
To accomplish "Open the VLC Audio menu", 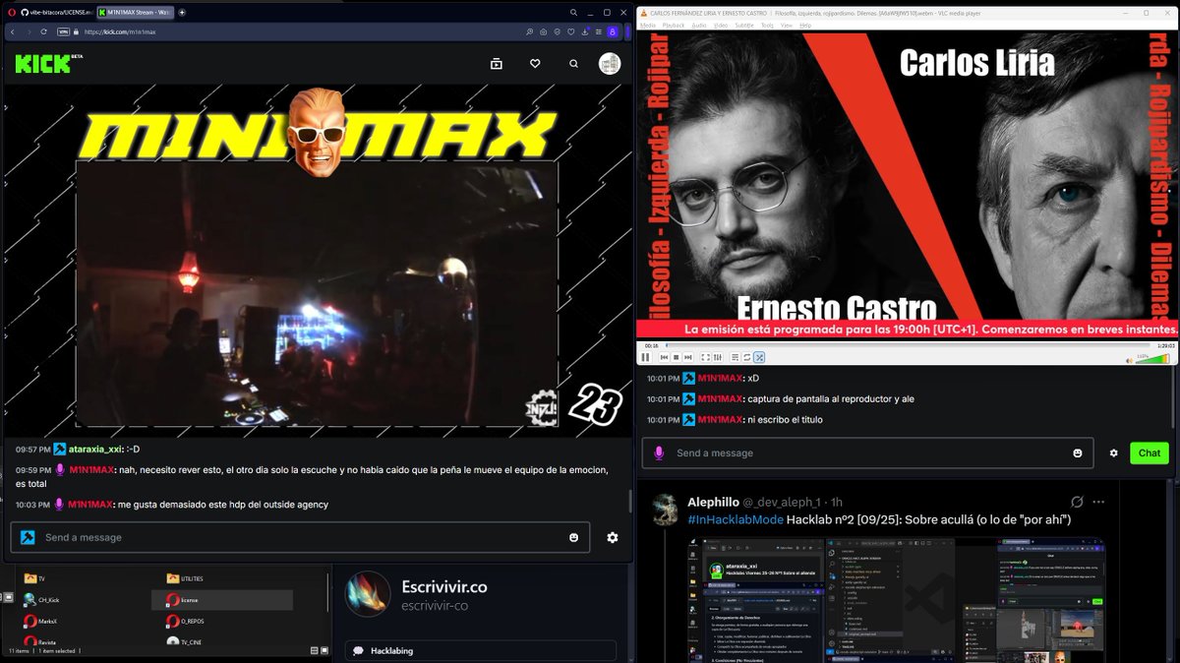I will pyautogui.click(x=698, y=25).
